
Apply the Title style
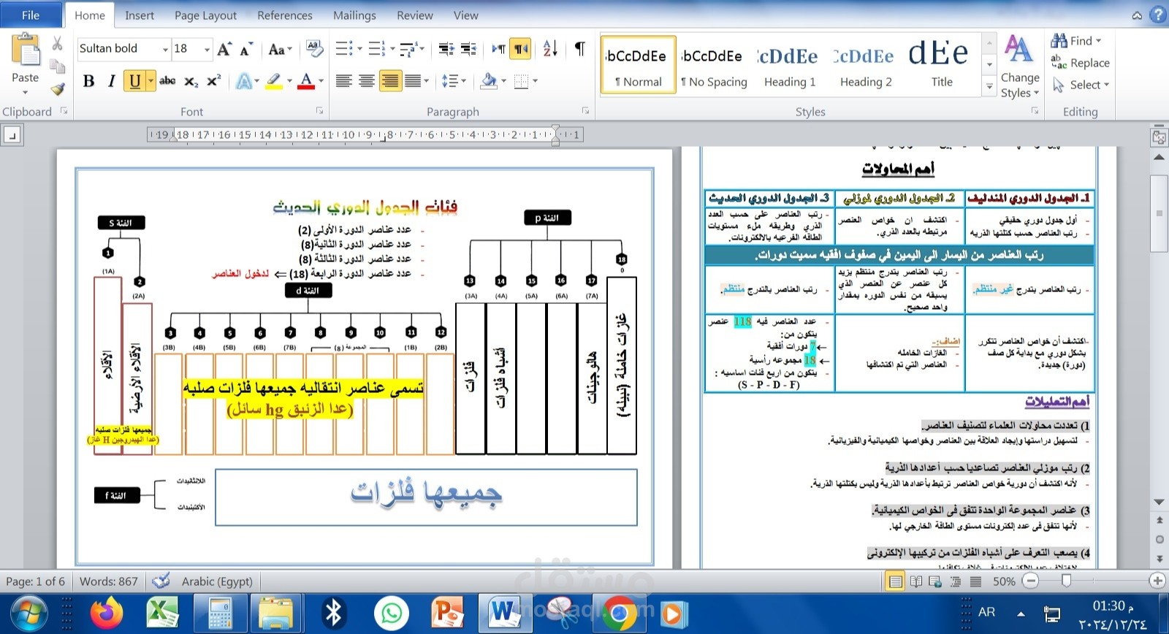pyautogui.click(x=942, y=65)
